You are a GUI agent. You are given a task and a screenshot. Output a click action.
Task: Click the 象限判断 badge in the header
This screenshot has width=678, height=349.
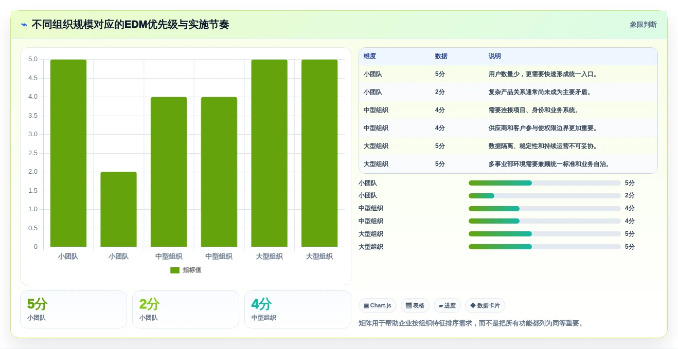click(x=643, y=25)
